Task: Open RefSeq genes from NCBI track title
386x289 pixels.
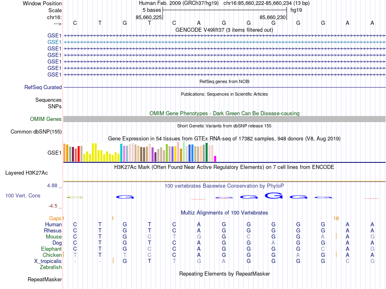Action: pos(224,81)
